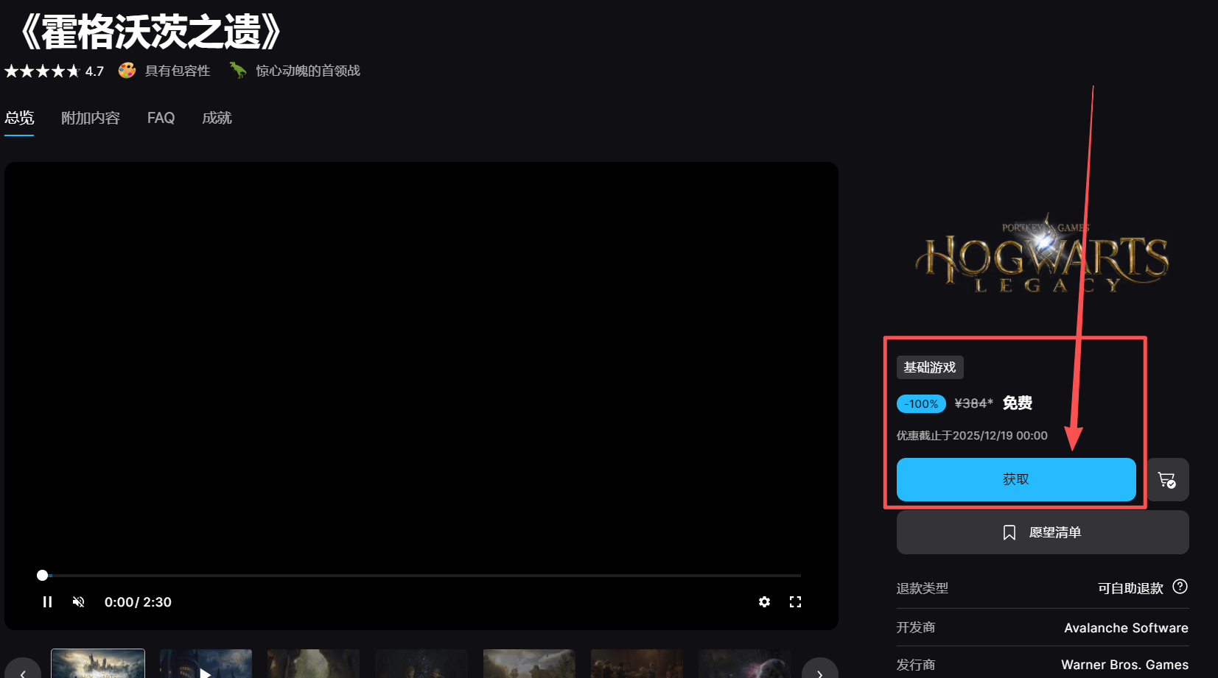Pause the trailer video

47,601
